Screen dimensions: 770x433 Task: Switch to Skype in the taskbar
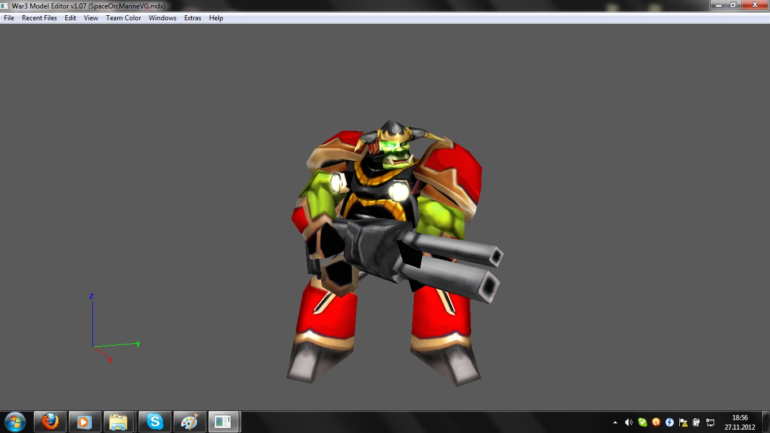155,422
